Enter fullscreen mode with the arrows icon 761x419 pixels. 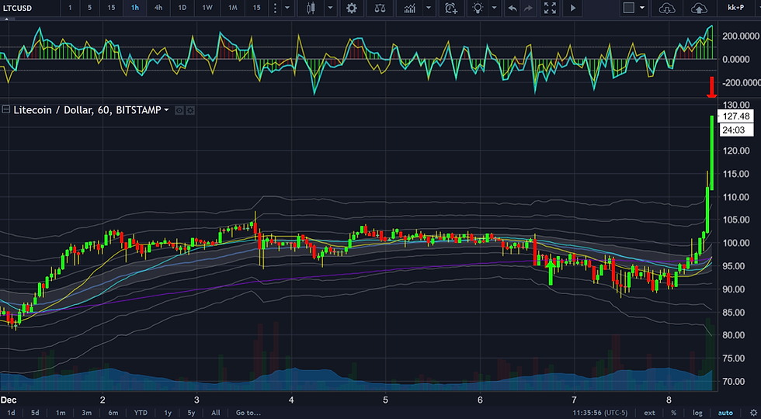point(550,8)
